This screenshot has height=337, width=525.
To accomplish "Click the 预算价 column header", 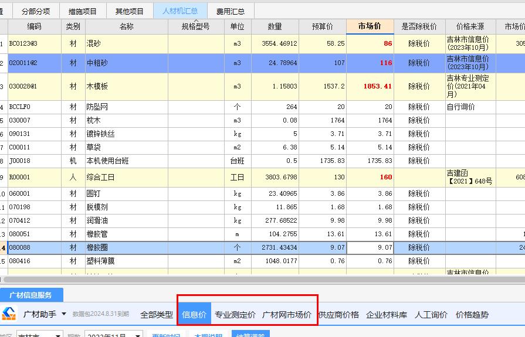I will 323,26.
